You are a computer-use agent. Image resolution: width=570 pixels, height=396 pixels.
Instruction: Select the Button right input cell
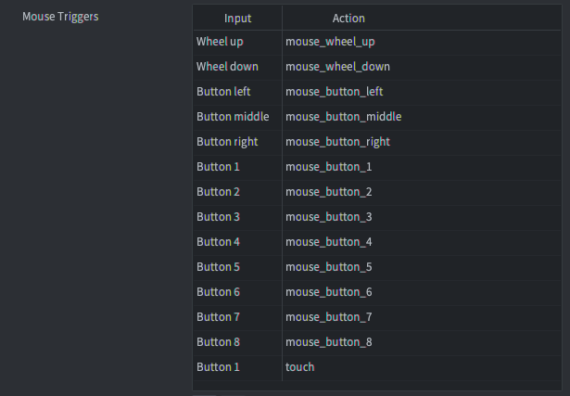point(237,142)
